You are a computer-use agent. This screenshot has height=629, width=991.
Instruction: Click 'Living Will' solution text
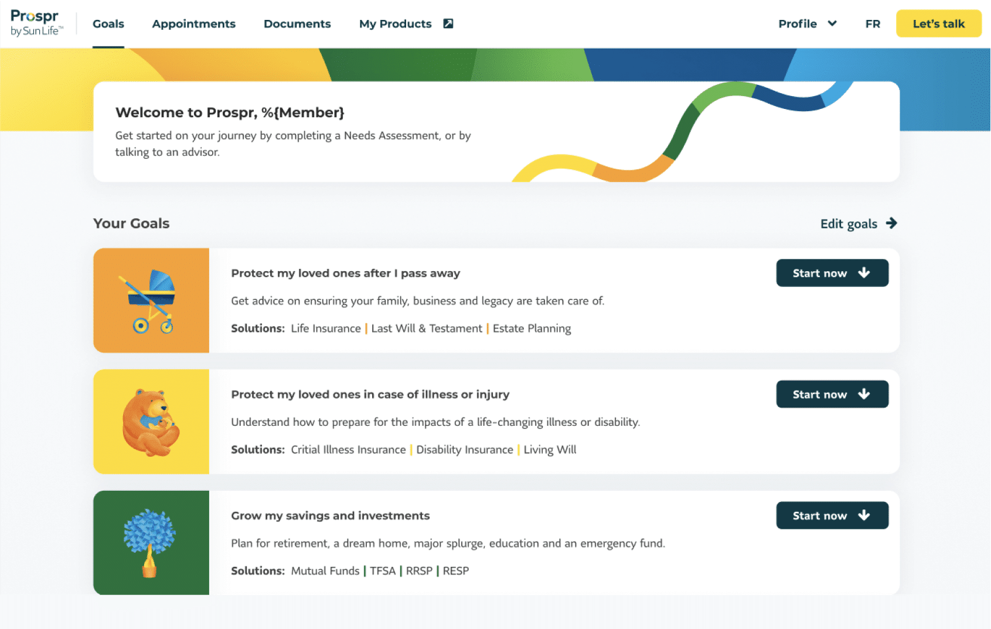[550, 450]
